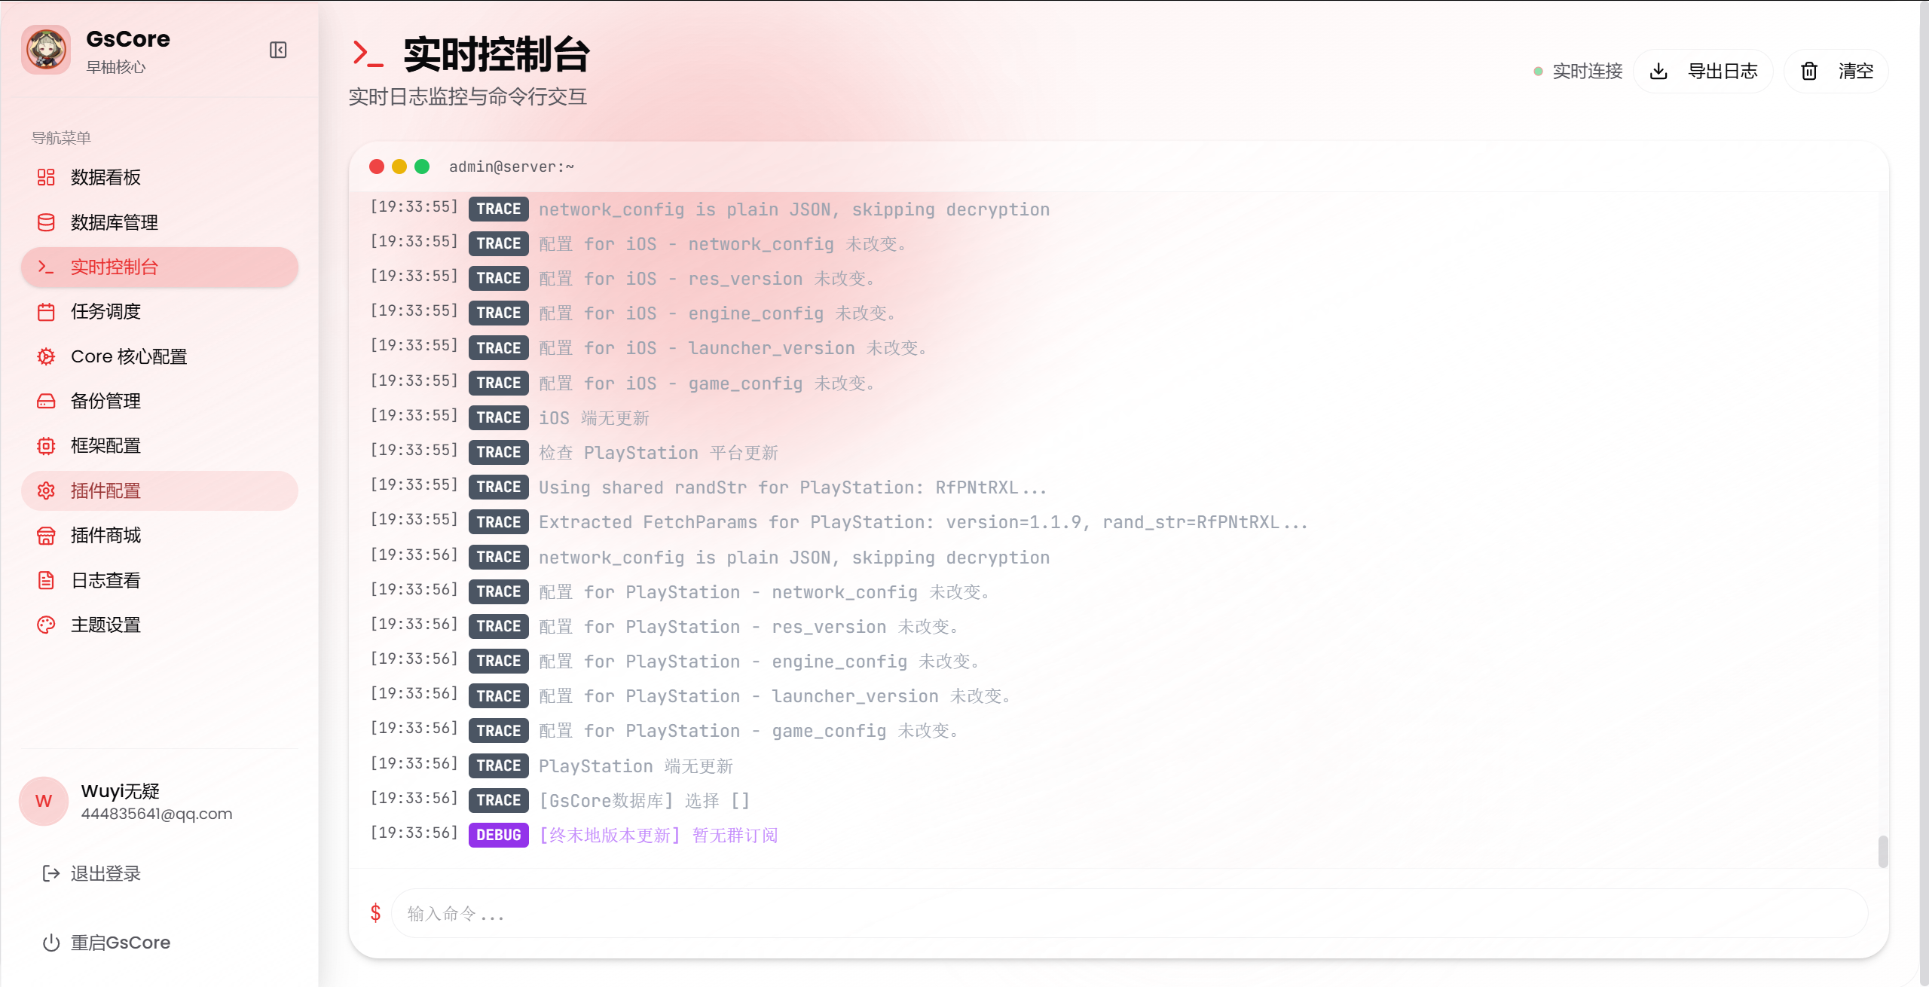Screen dimensions: 1929x987
Task: Click 清空 to clear the console
Action: [1855, 70]
